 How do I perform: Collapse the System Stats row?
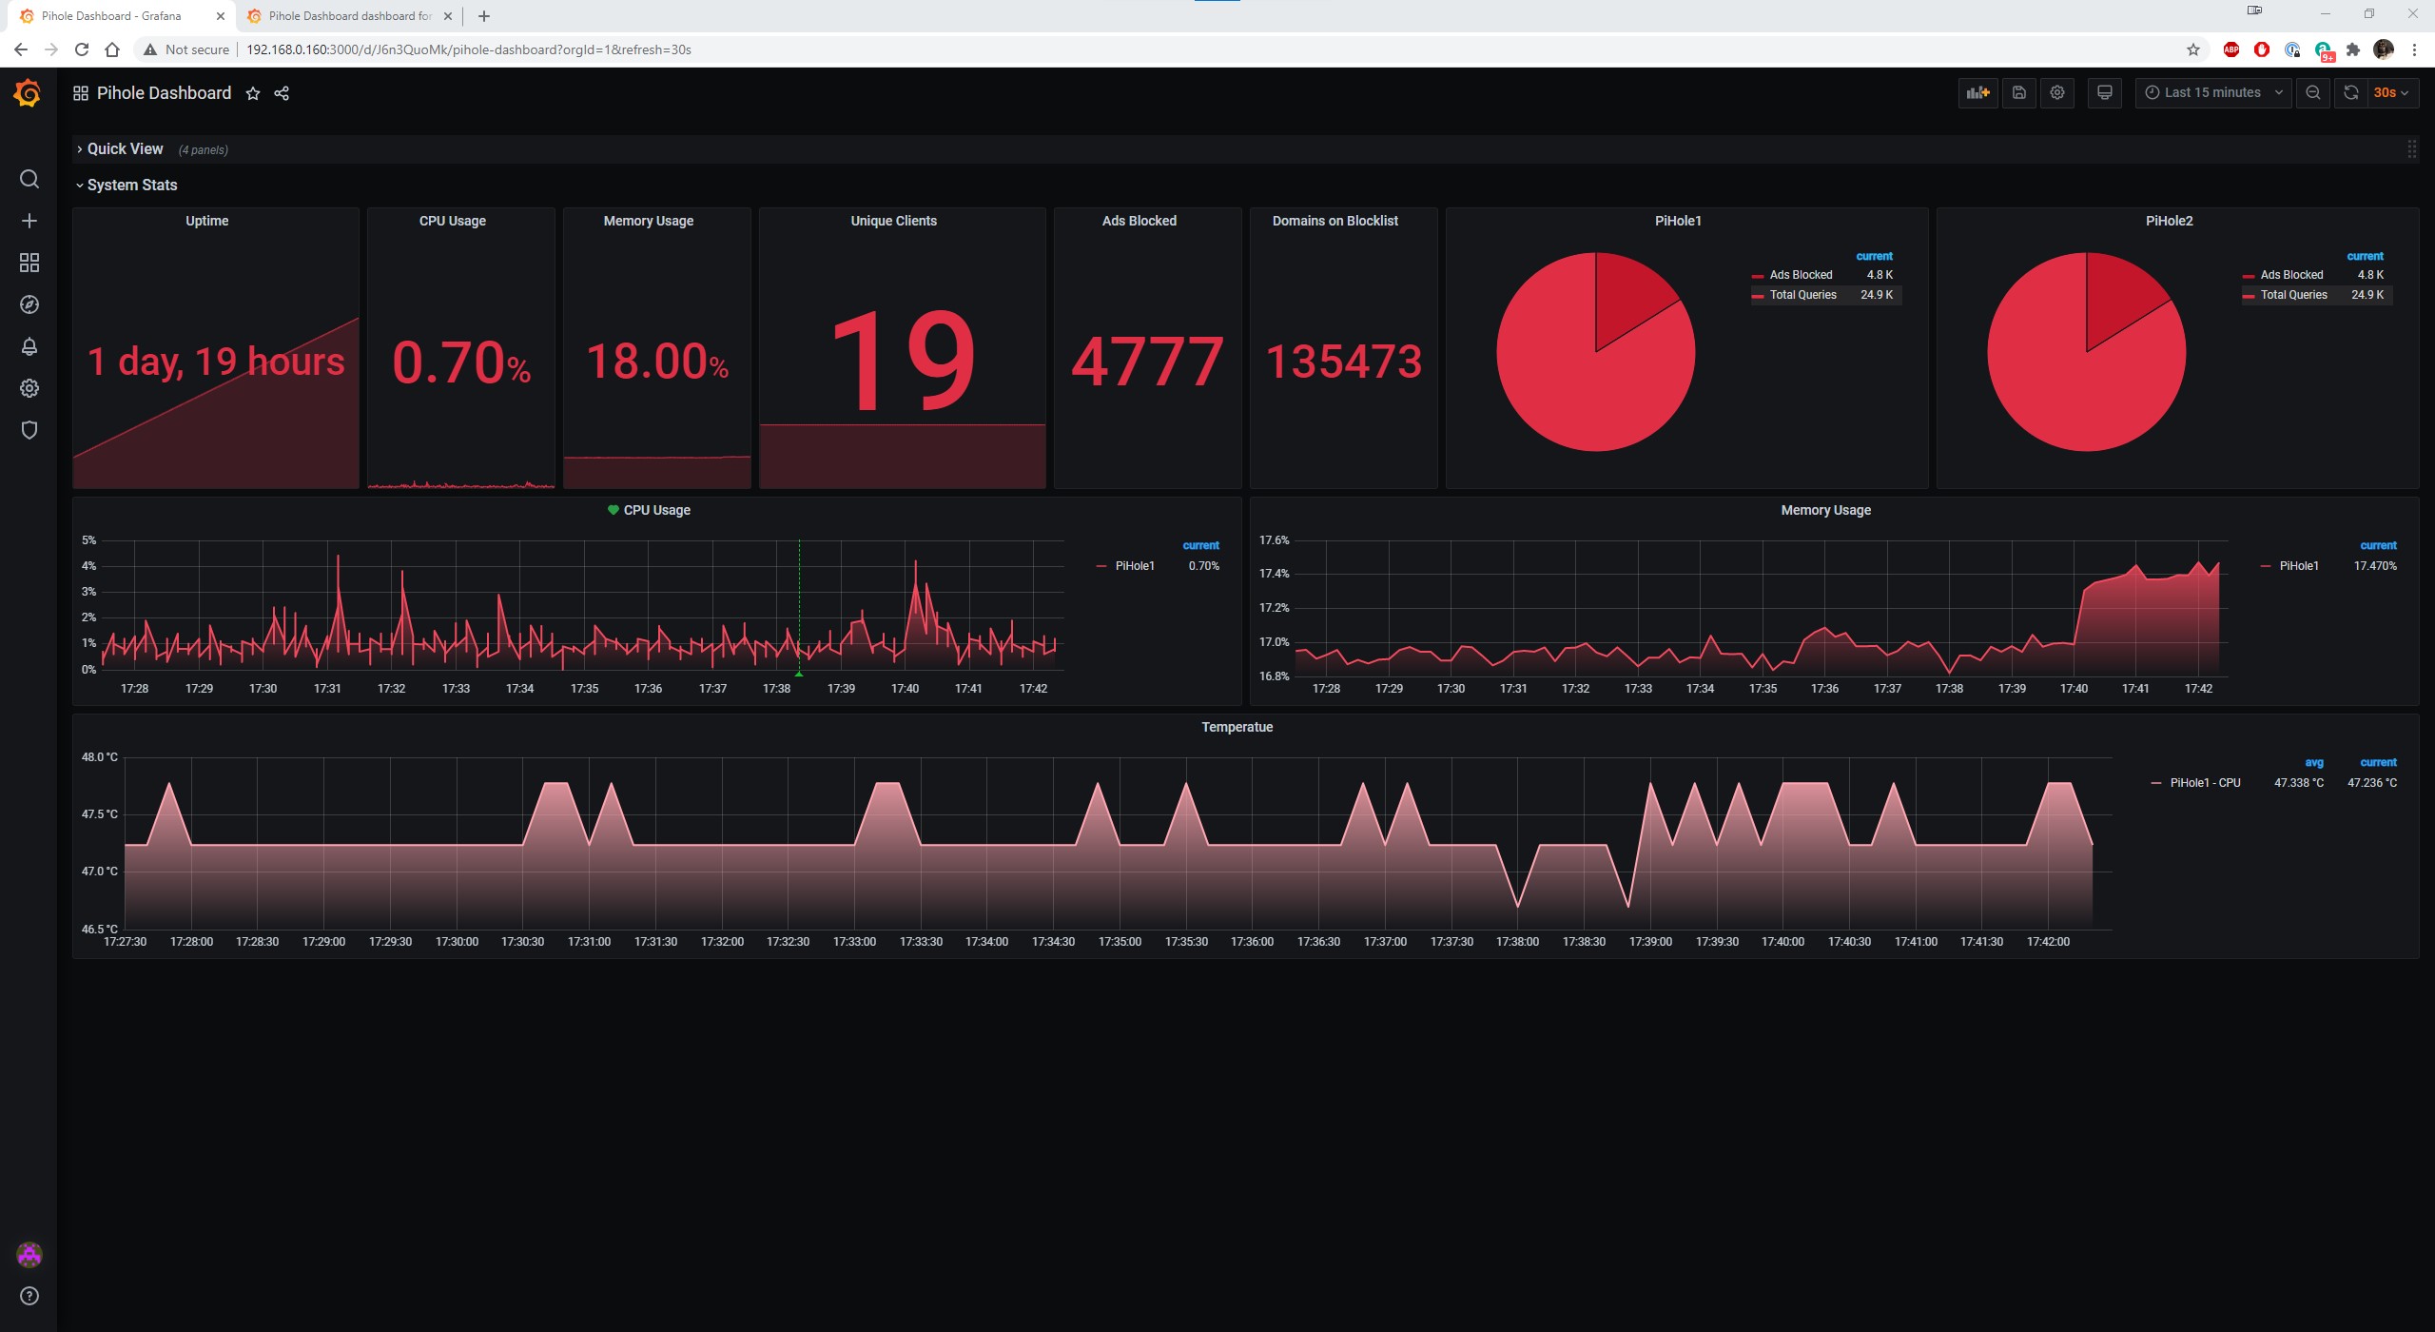(x=131, y=186)
